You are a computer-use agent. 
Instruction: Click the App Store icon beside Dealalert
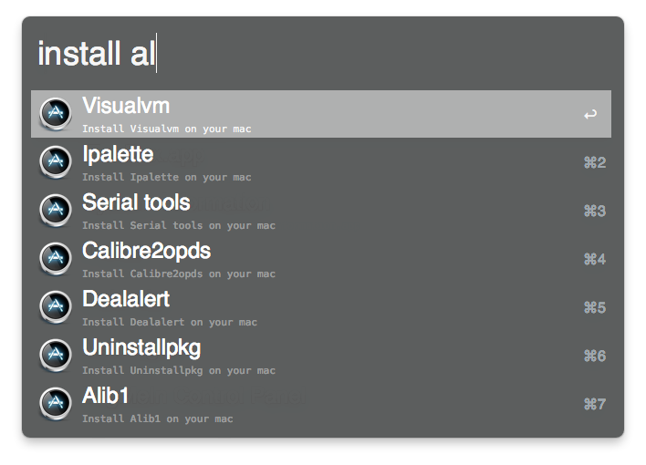[56, 307]
